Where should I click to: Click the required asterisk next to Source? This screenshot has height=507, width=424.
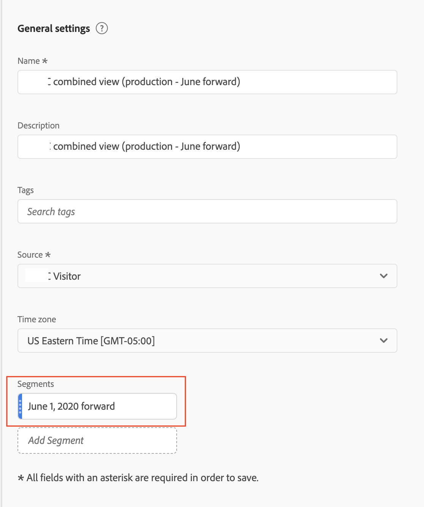tap(48, 255)
